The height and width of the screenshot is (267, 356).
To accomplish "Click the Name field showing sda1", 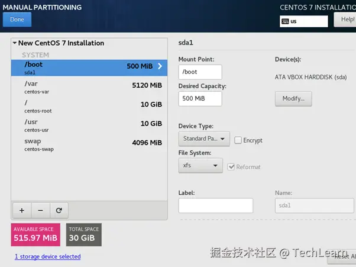I will coord(315,205).
